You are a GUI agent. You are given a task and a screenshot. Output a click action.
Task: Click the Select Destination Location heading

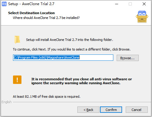click(31, 13)
